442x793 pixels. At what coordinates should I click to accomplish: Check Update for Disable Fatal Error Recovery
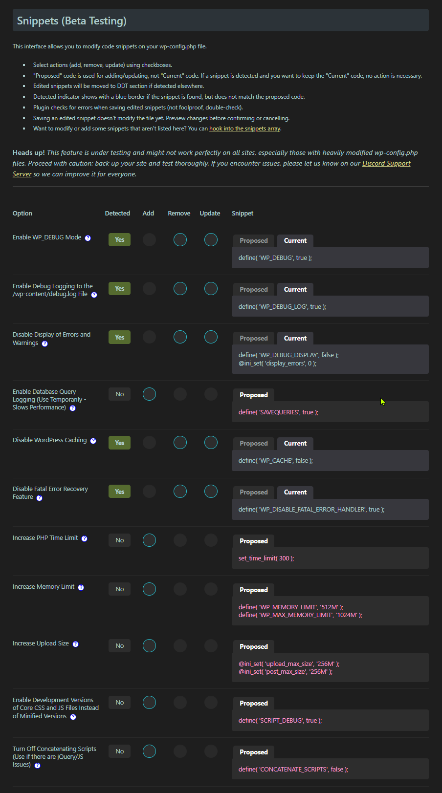point(211,491)
